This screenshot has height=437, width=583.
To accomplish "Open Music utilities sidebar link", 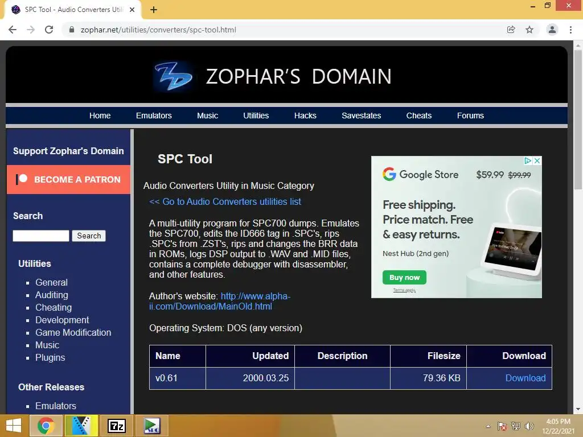I will 47,345.
